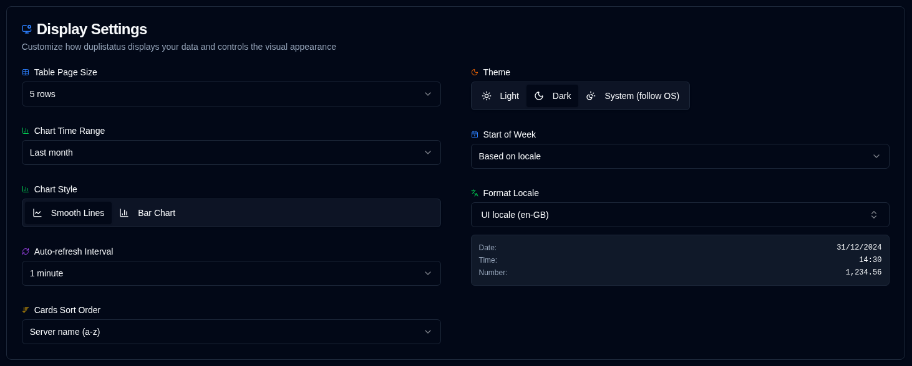Viewport: 912px width, 366px height.
Task: Click the chevron in Based on locale dropdown
Action: [x=876, y=156]
